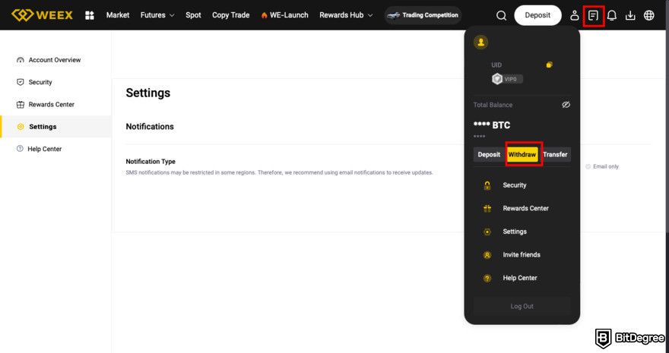
Task: Open the Spot trading page
Action: tap(193, 15)
